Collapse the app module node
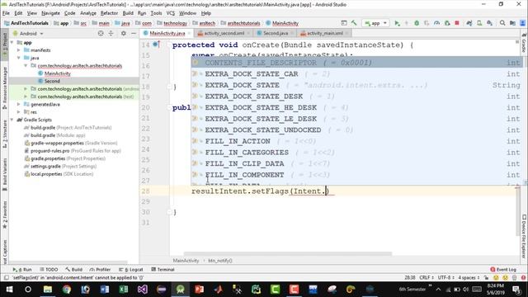 pyautogui.click(x=12, y=42)
